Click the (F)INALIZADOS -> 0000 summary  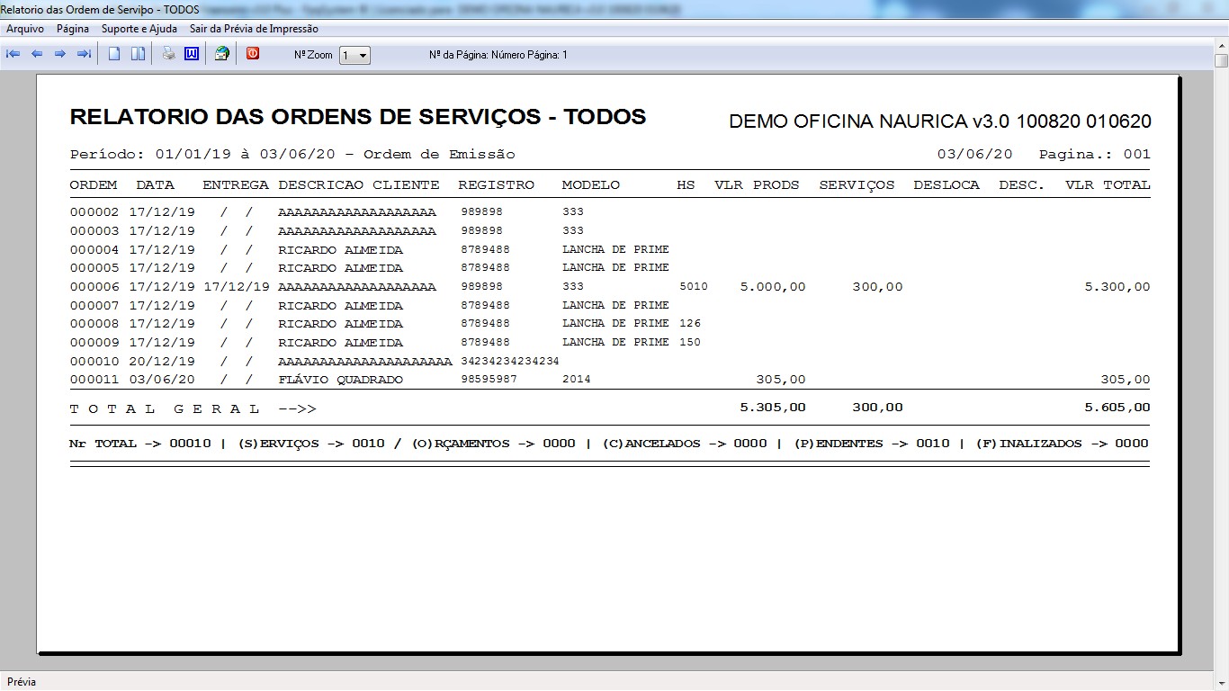coord(1062,444)
